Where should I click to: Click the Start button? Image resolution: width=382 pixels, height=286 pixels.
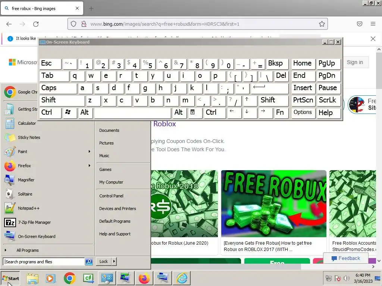(10, 278)
